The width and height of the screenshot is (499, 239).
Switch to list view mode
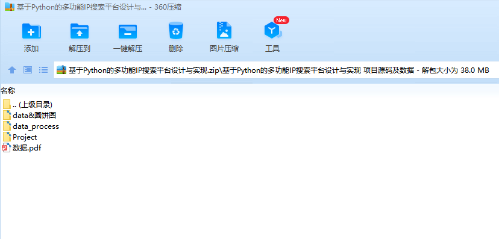point(43,70)
